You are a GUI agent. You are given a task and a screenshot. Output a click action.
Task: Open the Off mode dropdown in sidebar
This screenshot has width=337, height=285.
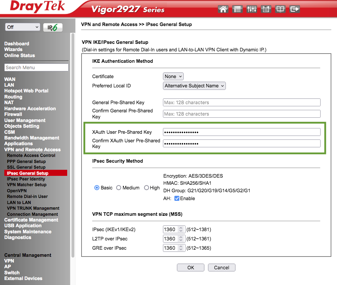pos(23,27)
